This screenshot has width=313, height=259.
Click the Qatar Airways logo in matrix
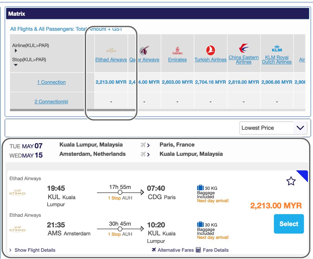click(144, 50)
